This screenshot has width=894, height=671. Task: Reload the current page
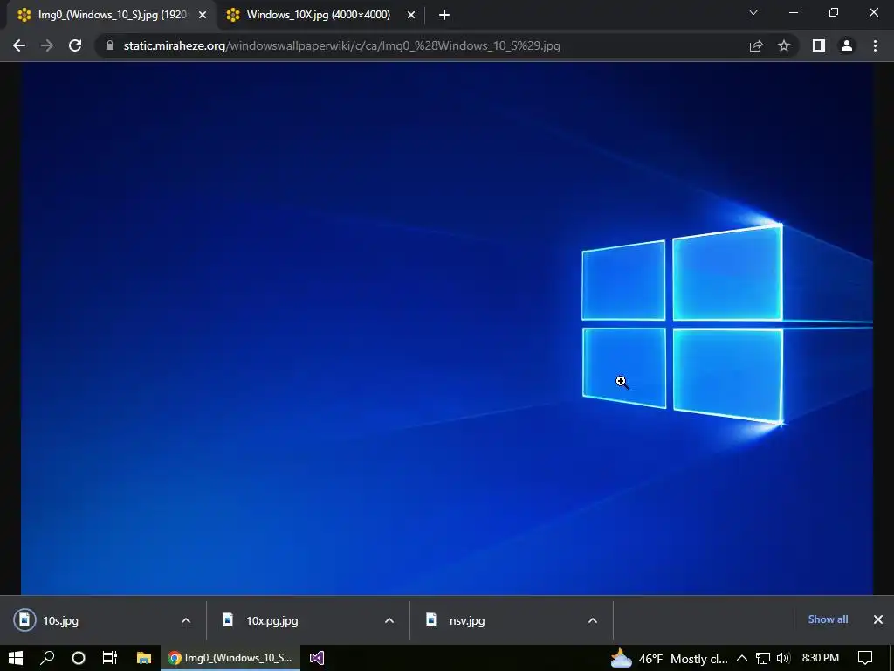(x=75, y=45)
